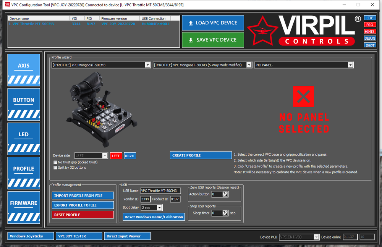
Task: Click the red No Panel Selected X icon
Action: click(x=303, y=97)
